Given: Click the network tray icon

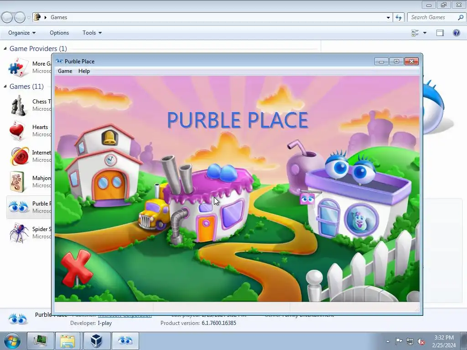Looking at the screenshot, I should click(x=410, y=342).
